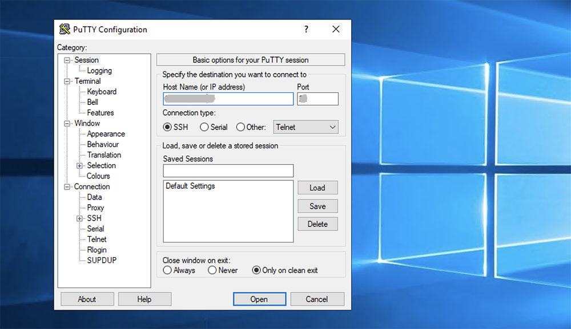Click the Save session button
This screenshot has height=329, width=571.
[x=317, y=206]
